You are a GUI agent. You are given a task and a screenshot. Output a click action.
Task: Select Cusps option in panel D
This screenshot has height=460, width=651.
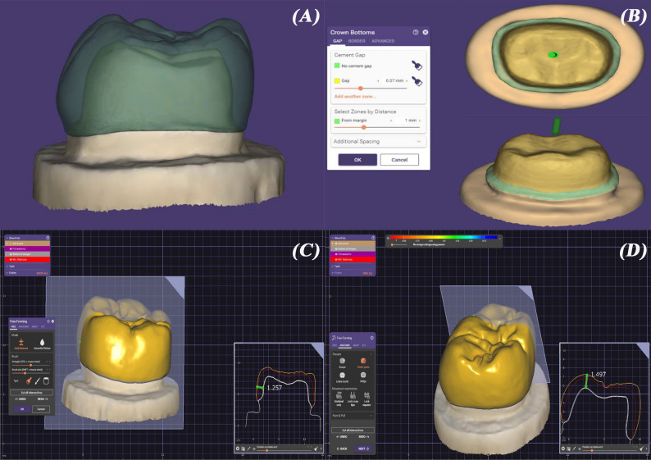(x=342, y=363)
